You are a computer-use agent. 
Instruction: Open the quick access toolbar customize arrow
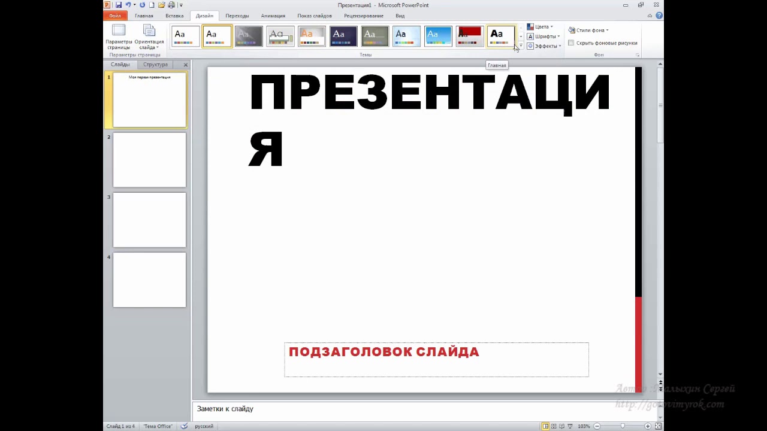pos(181,5)
